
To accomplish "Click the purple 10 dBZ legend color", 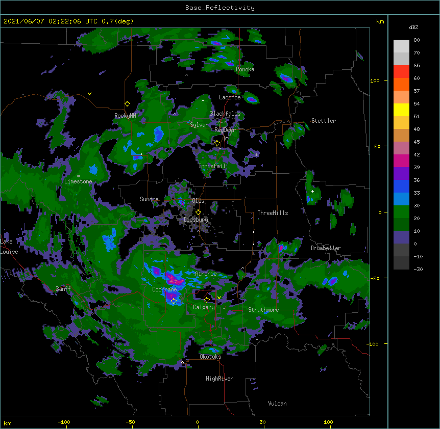I will tap(401, 237).
